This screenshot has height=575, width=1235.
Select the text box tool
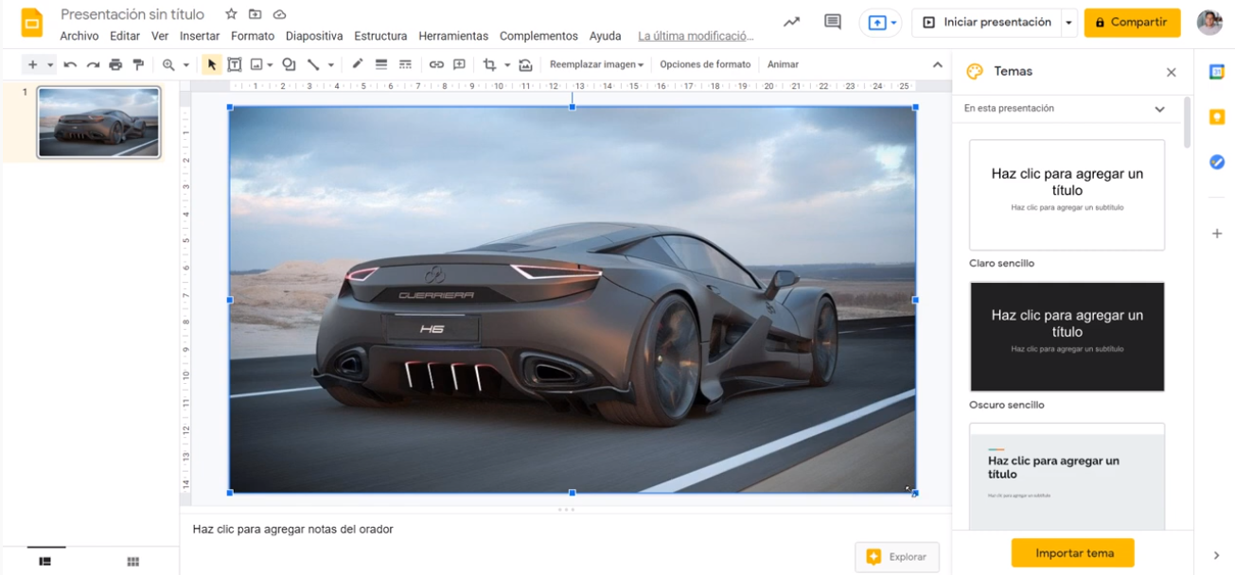point(234,64)
